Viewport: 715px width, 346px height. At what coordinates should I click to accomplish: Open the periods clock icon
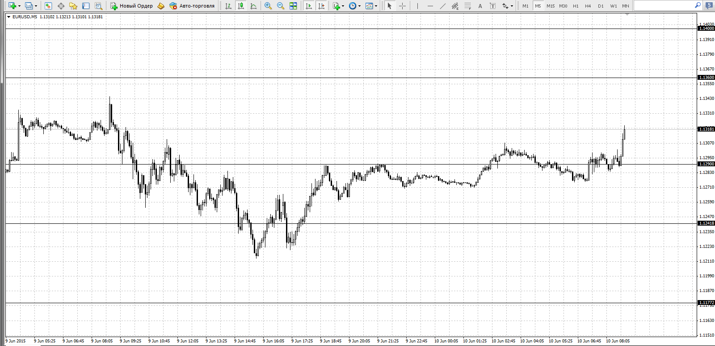pos(353,6)
